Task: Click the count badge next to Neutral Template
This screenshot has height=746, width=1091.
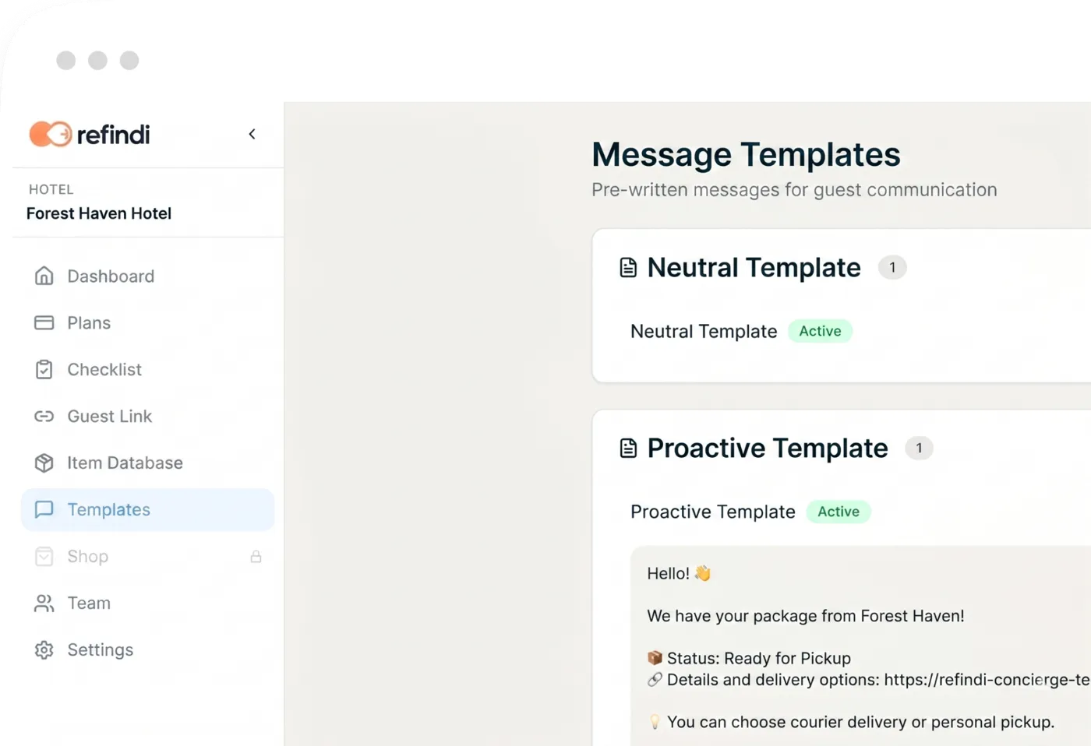Action: (x=892, y=268)
